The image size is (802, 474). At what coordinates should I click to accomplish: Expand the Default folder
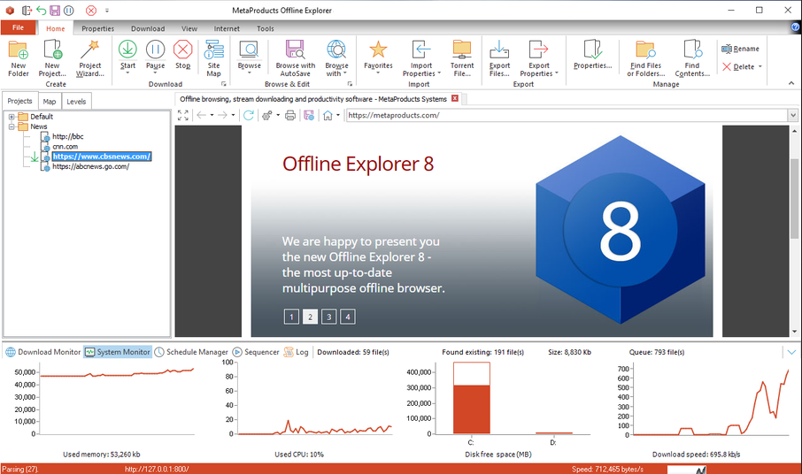(x=12, y=117)
